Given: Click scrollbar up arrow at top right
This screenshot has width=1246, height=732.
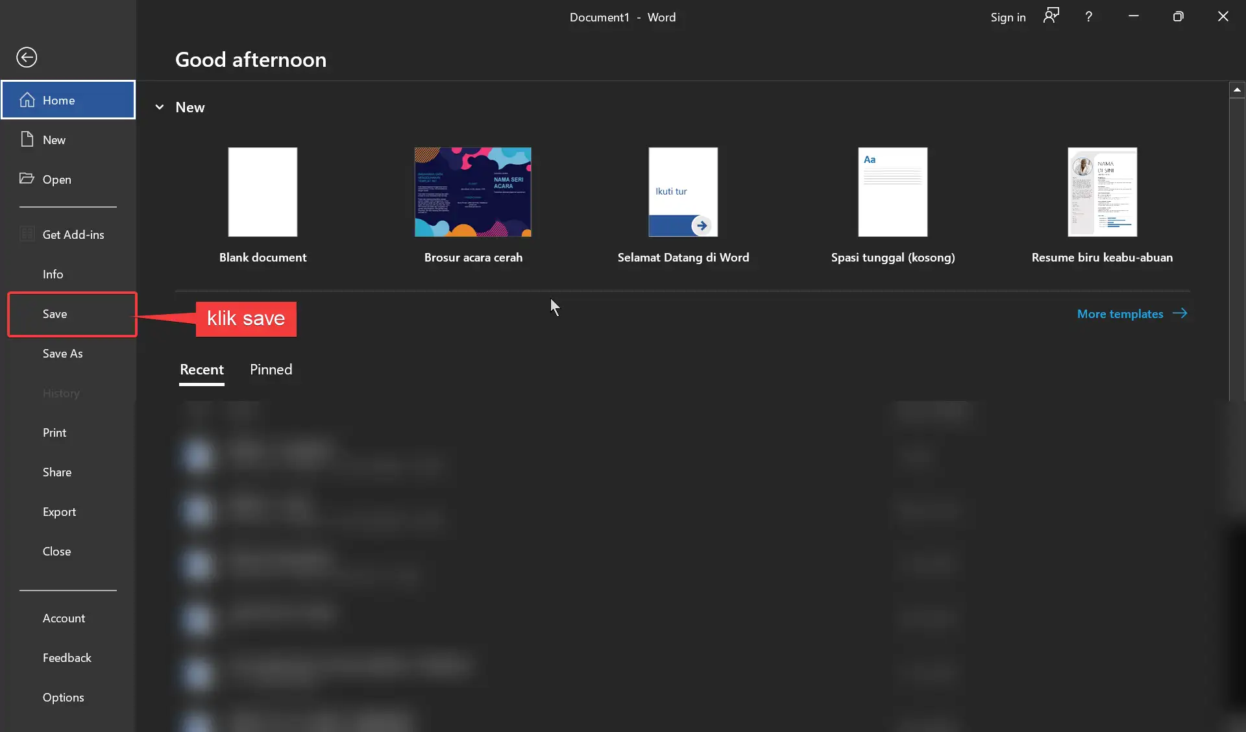Looking at the screenshot, I should click(1237, 90).
